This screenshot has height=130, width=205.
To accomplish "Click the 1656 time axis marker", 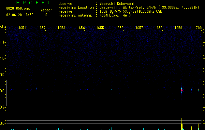I will (x=120, y=28).
